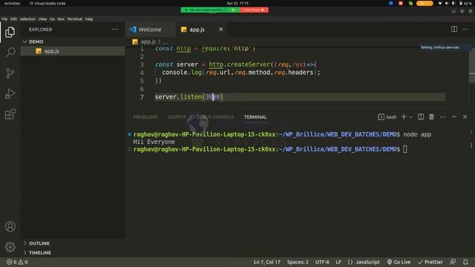Open the Run menu

(61, 19)
